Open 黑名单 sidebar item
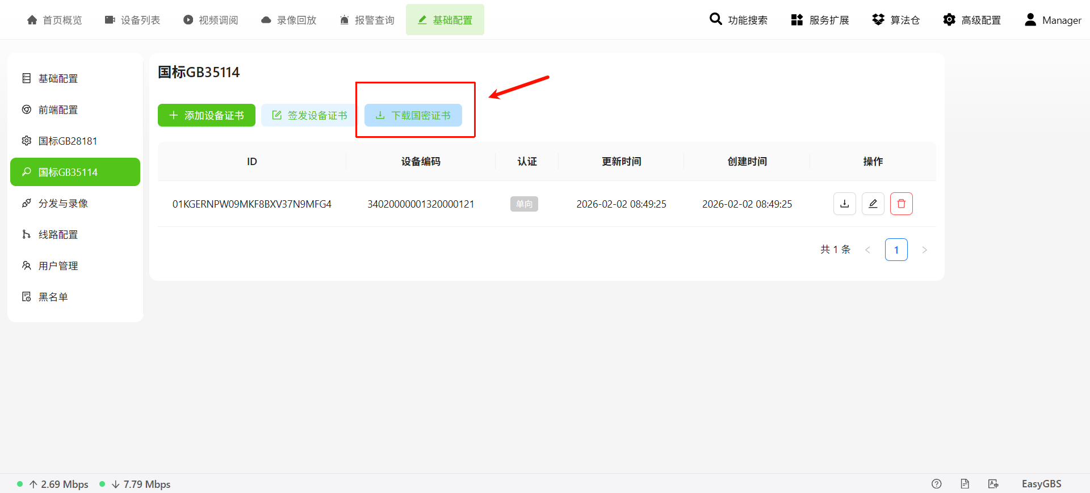 pyautogui.click(x=75, y=297)
